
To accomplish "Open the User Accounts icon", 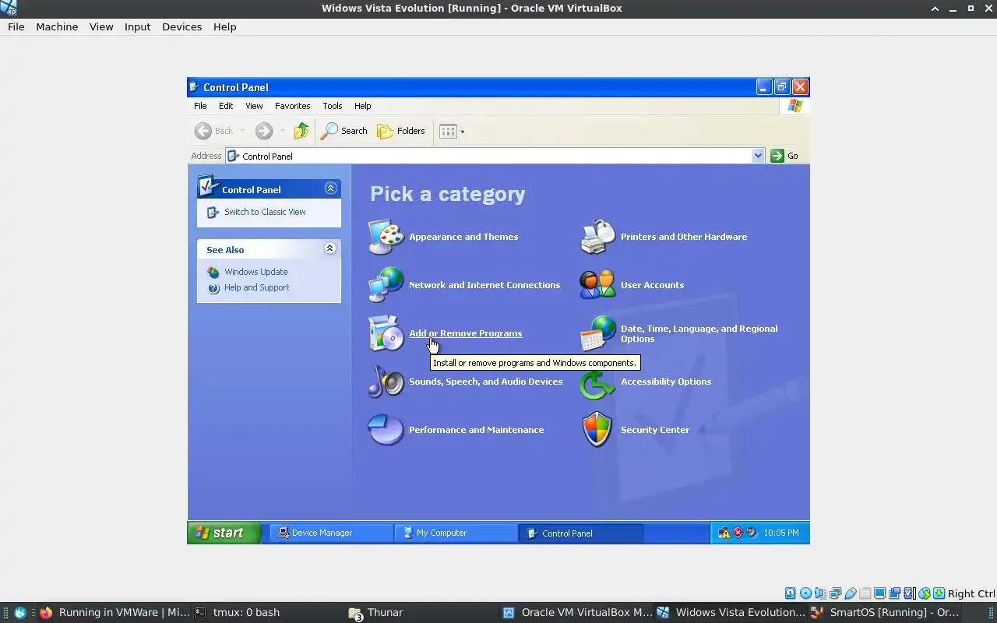I will click(x=597, y=285).
